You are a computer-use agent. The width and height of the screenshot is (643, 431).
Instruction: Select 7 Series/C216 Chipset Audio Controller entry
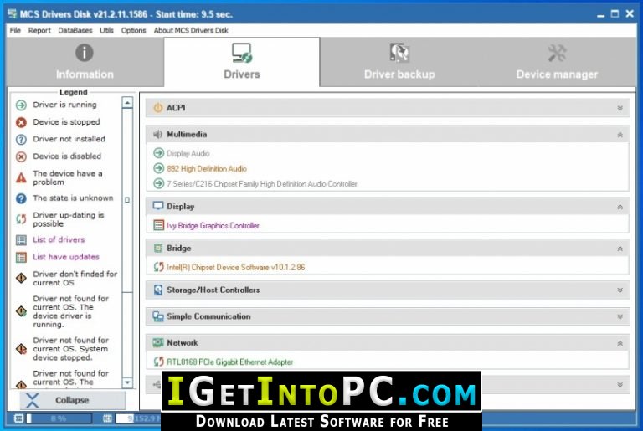point(262,184)
